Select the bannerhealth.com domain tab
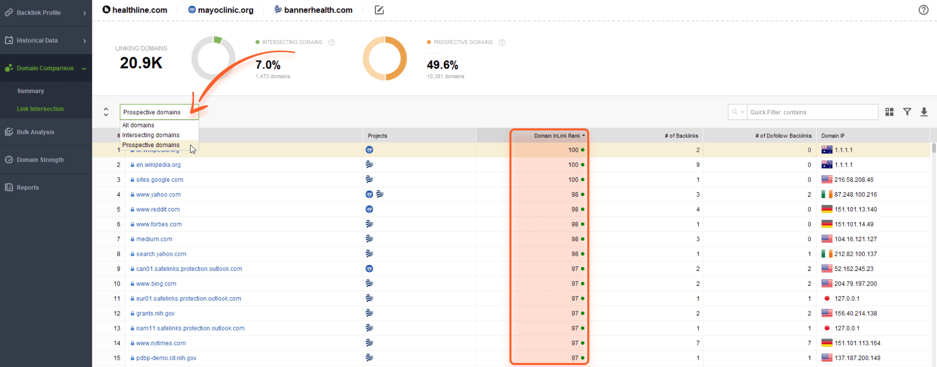The width and height of the screenshot is (937, 367). coord(313,10)
